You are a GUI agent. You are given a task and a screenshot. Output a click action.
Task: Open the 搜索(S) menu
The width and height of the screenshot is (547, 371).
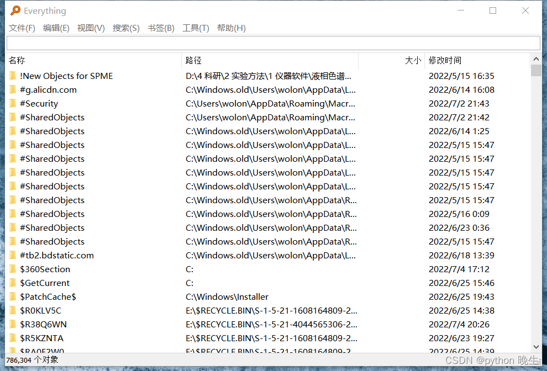point(126,28)
